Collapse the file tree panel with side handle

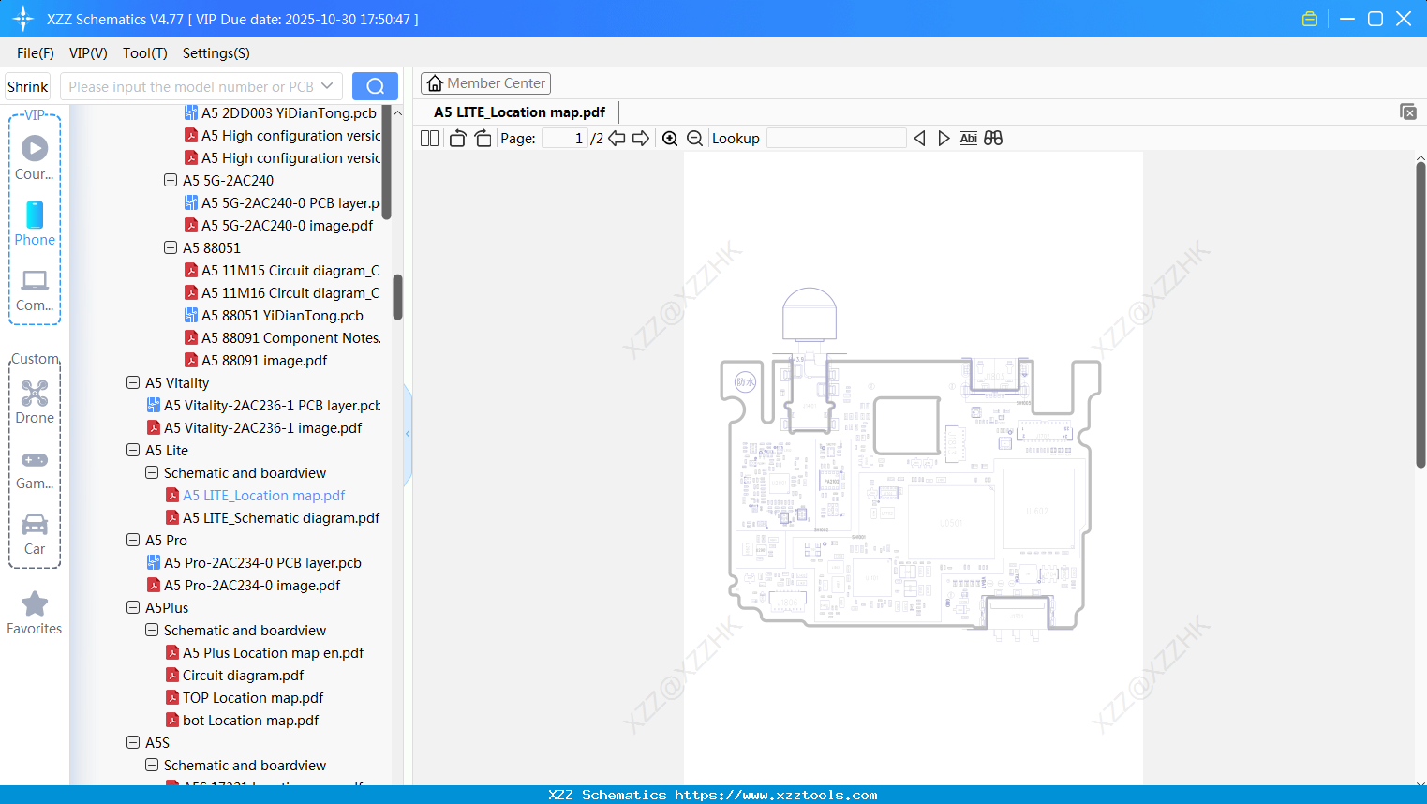pos(408,434)
